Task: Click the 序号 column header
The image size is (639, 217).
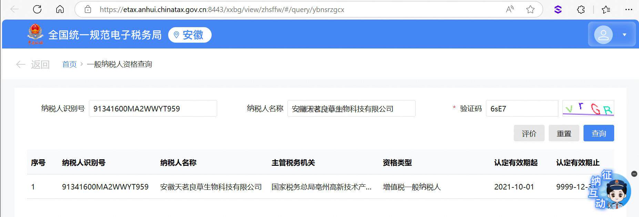Action: coord(38,163)
